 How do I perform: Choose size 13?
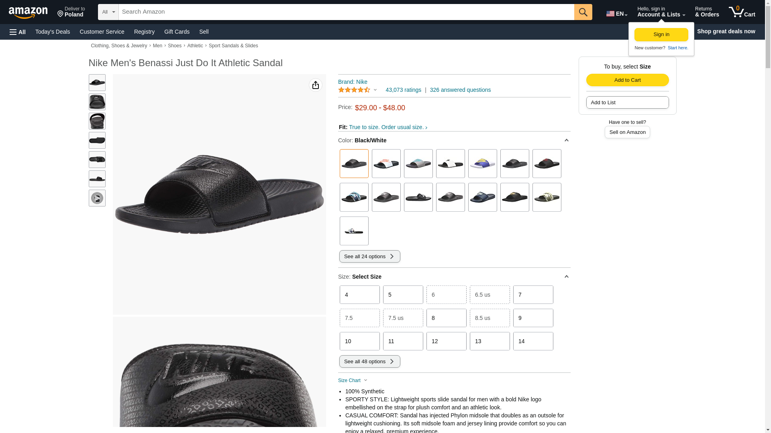click(490, 341)
